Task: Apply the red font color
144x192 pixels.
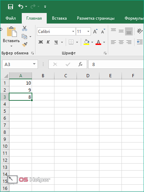Action: click(98, 42)
